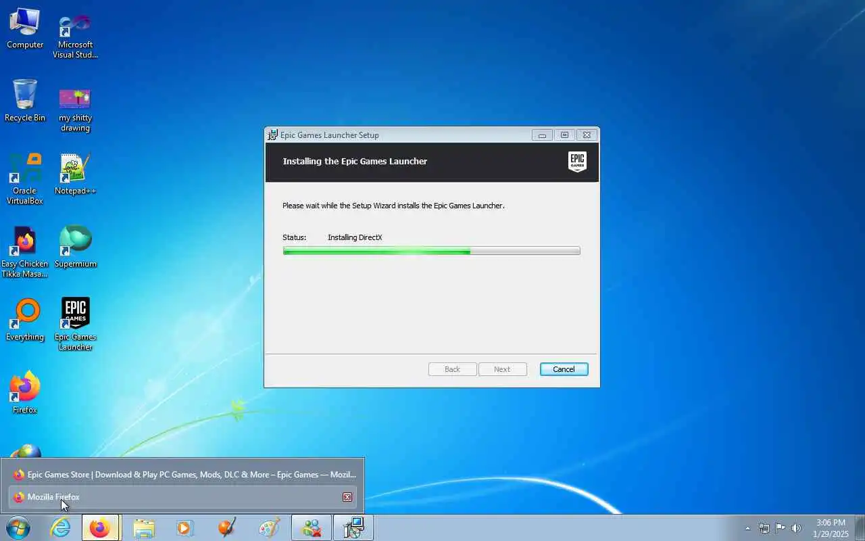Screen dimensions: 865x541
Task: Show hidden system tray icons
Action: click(x=747, y=528)
